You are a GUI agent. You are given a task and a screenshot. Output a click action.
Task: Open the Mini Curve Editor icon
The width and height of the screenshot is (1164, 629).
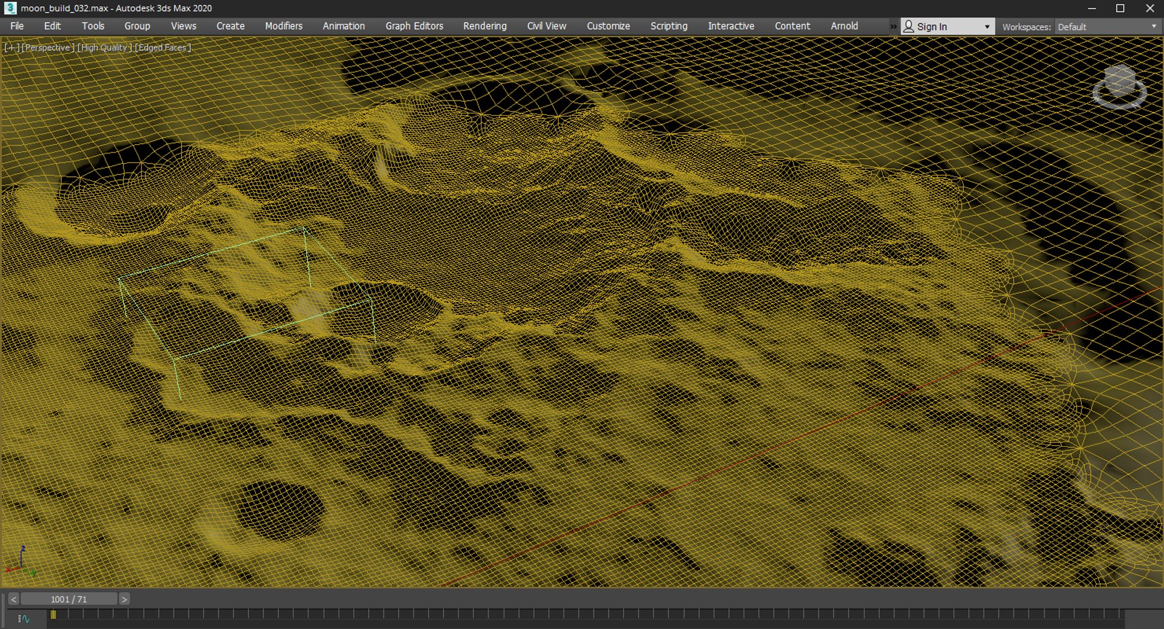pos(24,619)
